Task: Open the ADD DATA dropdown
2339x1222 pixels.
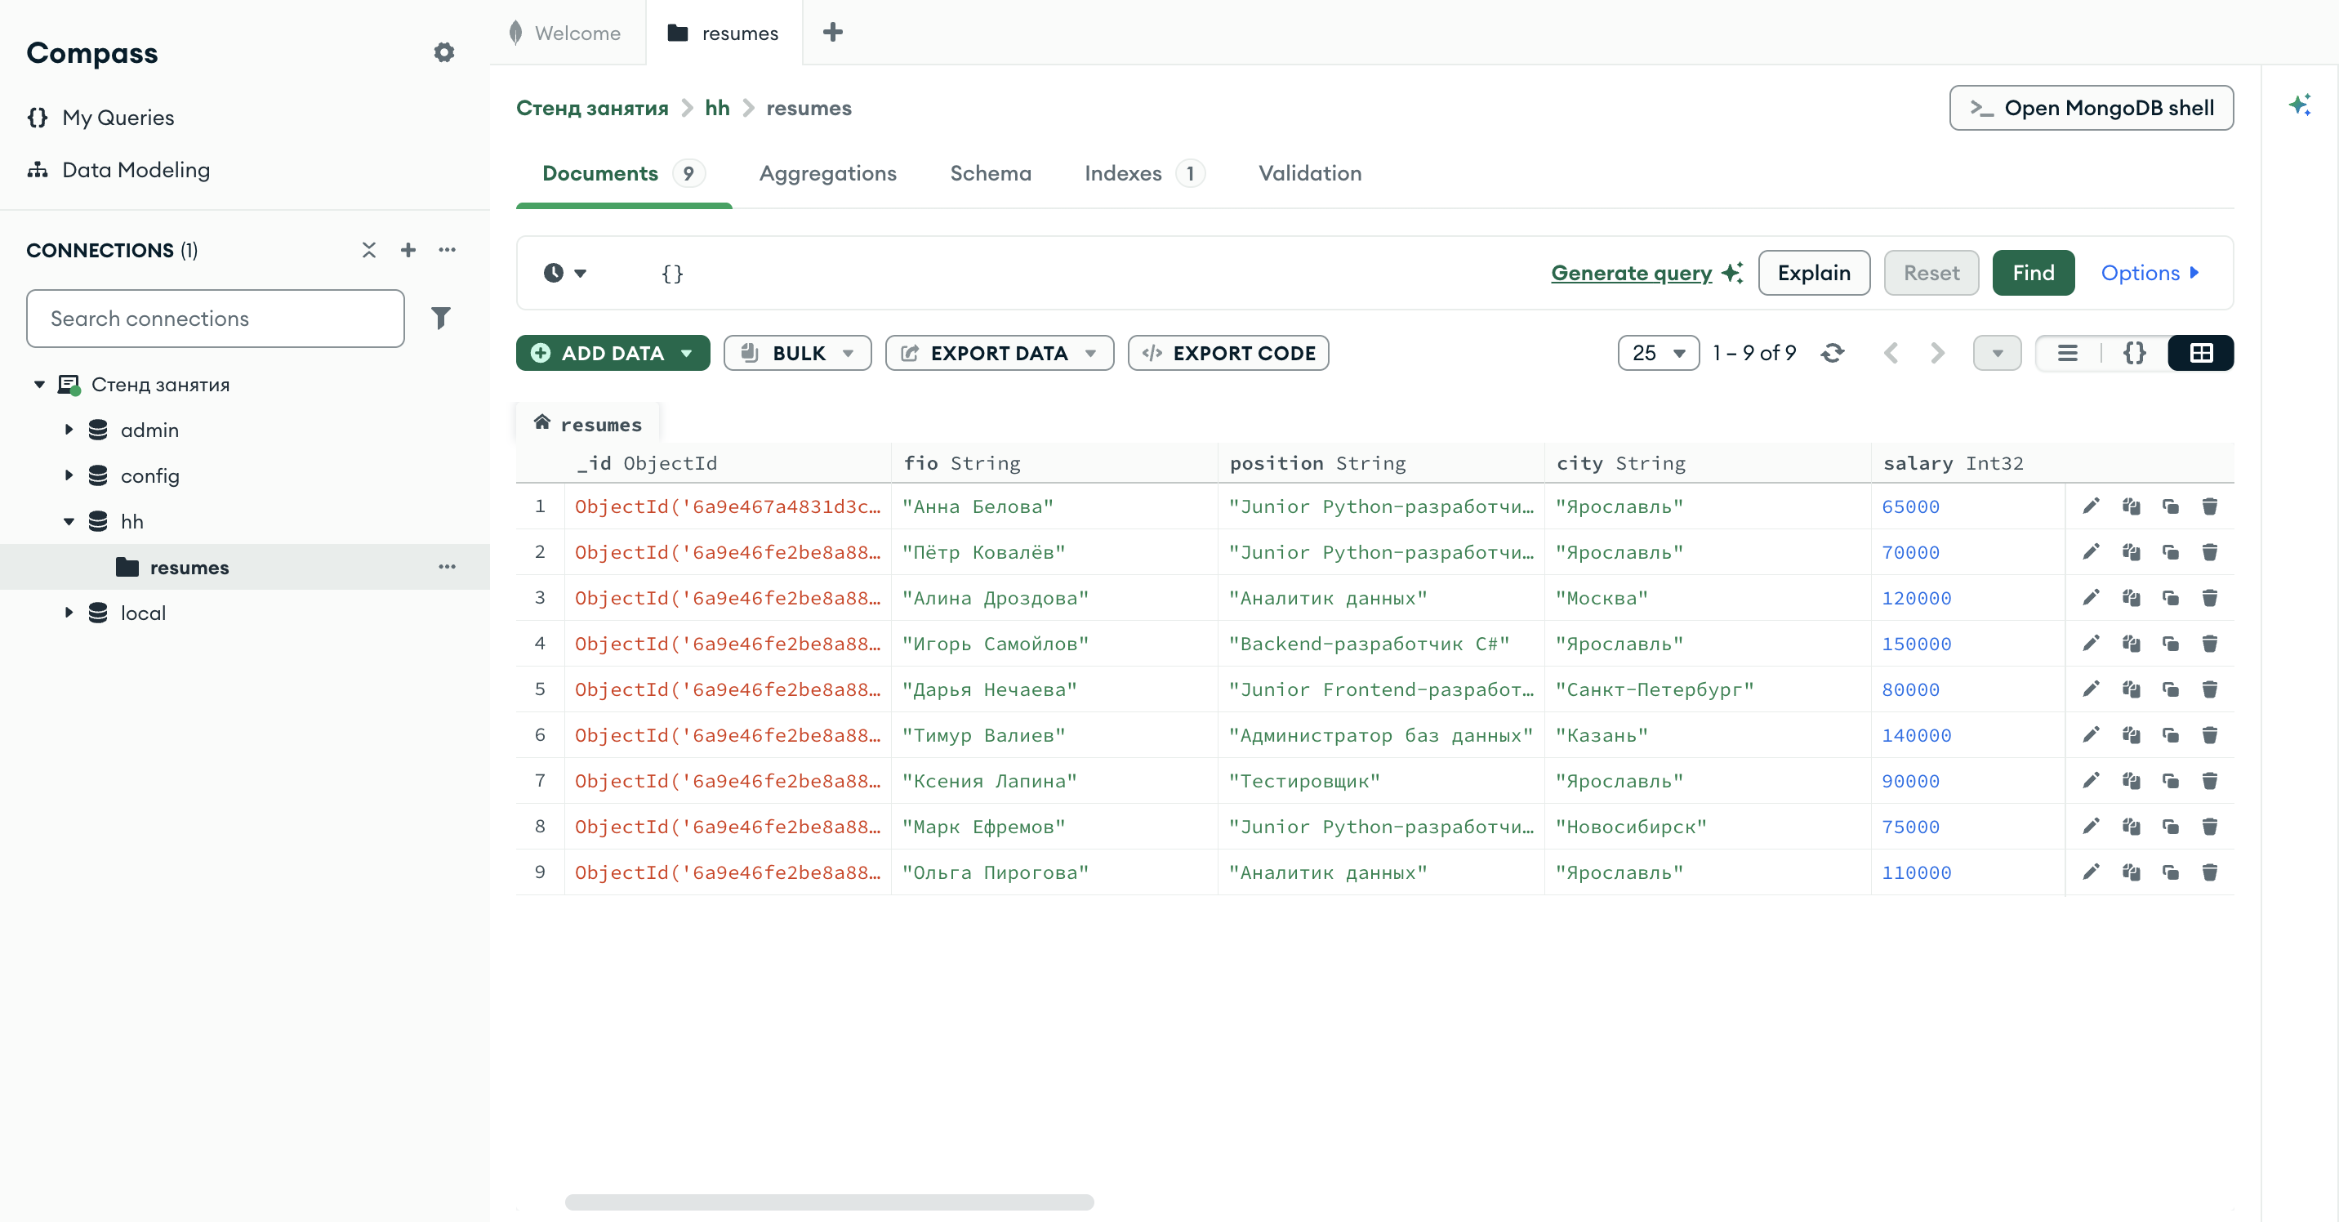Action: 613,353
